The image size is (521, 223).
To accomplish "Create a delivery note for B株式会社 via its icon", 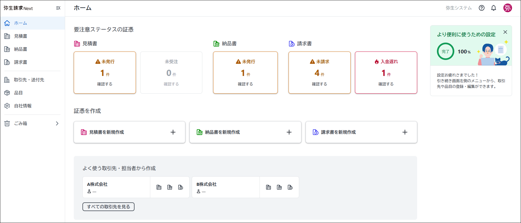I will tap(279, 187).
